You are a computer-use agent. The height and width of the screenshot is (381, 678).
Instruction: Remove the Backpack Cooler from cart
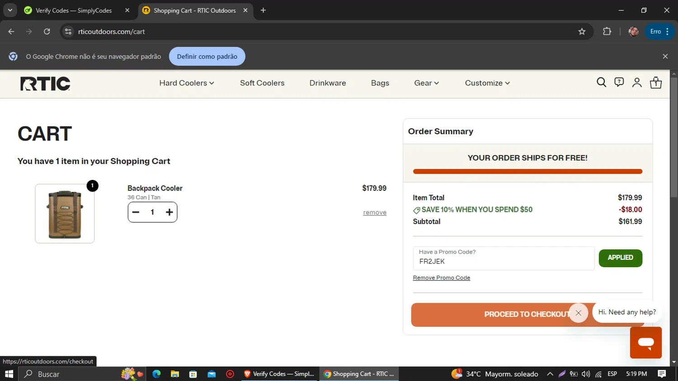point(375,212)
